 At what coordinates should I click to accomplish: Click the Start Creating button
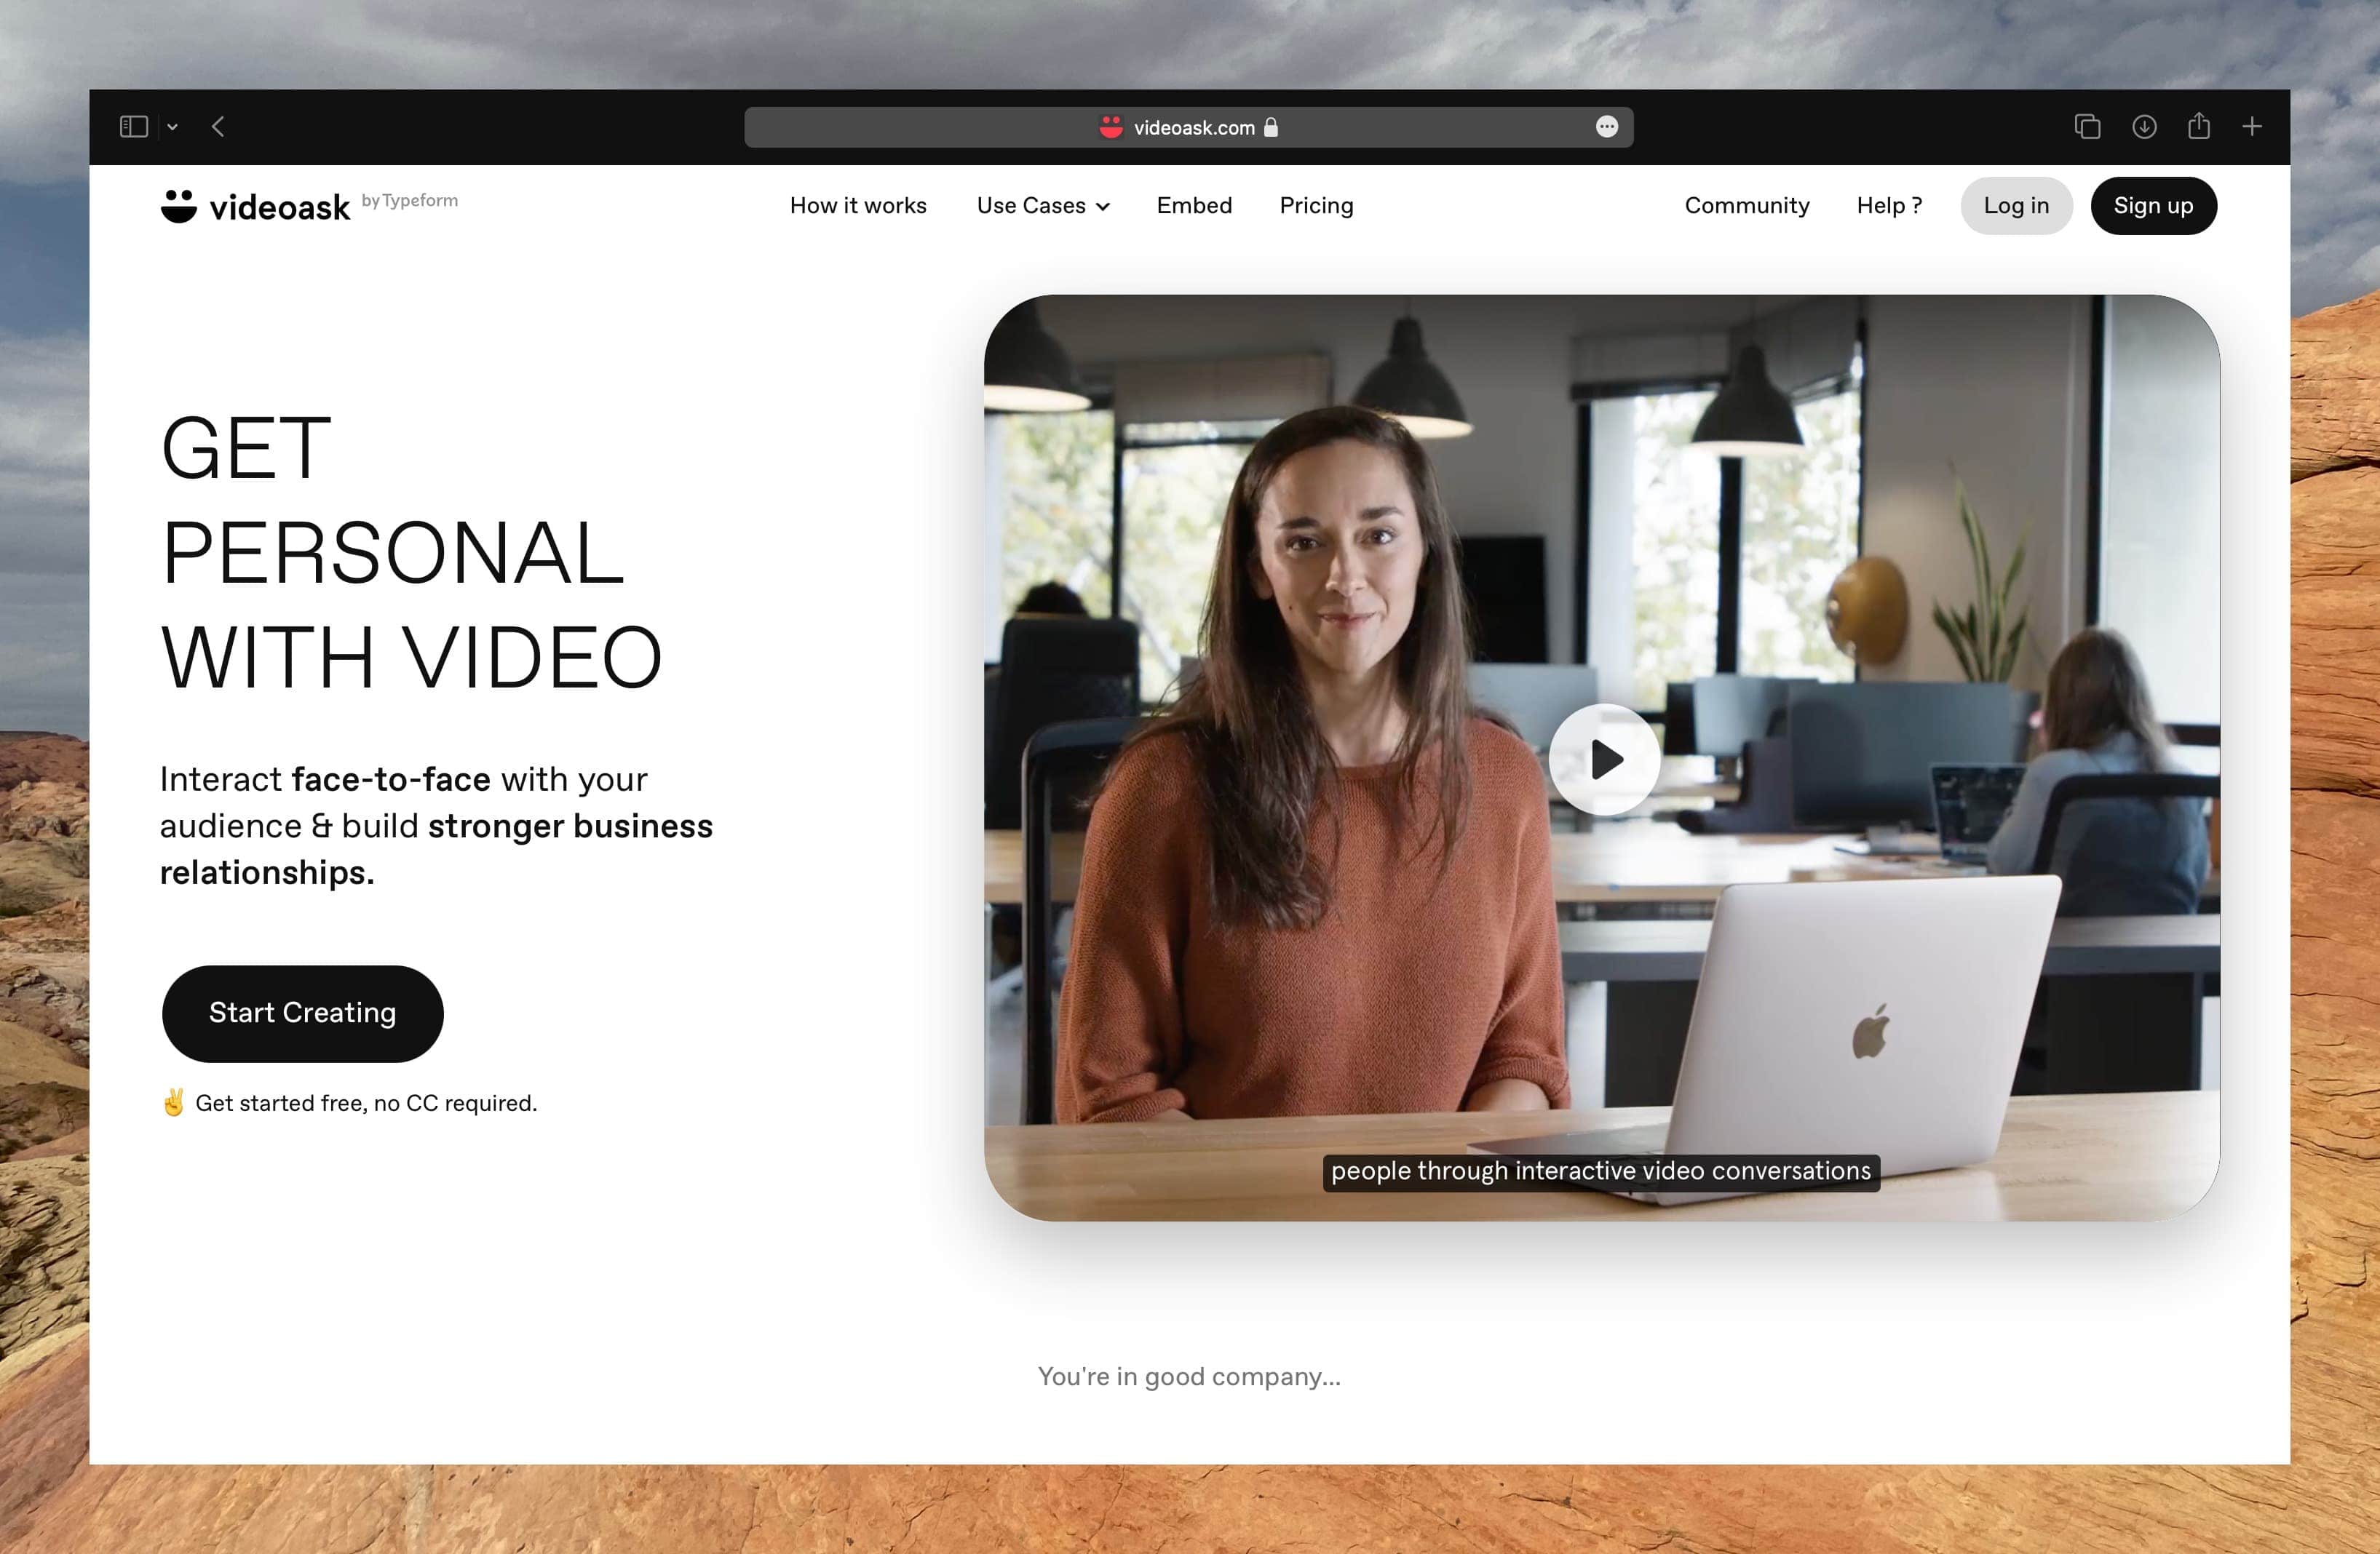point(302,1013)
